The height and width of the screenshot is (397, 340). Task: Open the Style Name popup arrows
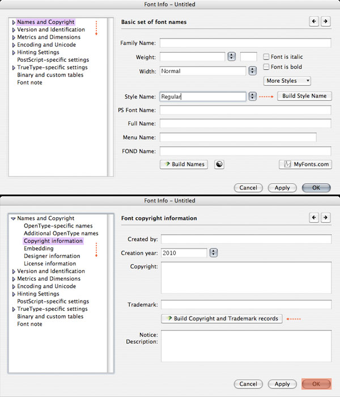(252, 96)
